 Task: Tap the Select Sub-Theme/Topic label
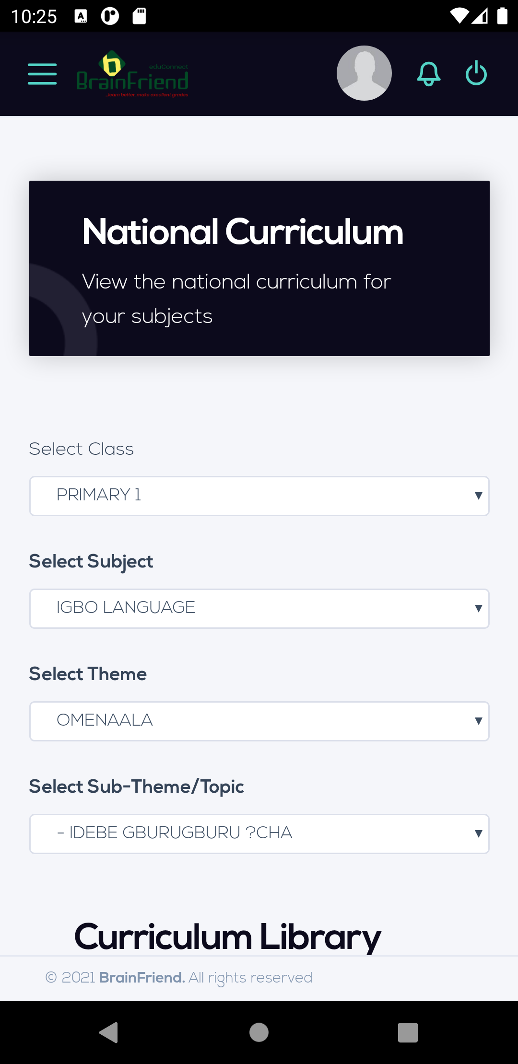[137, 786]
